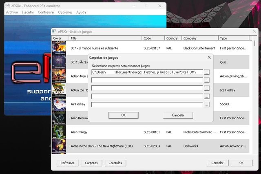Viewport: 261px width, 174px height.
Task: Select the Alien Resurrection cover thumbnail
Action: coord(59,118)
